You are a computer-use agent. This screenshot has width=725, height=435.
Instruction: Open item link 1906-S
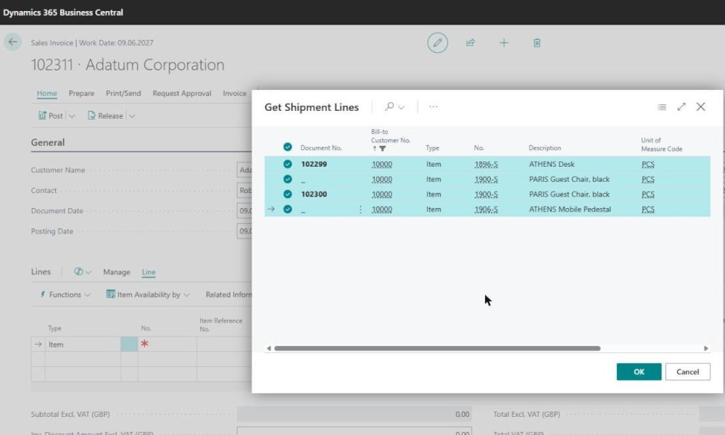tap(486, 210)
